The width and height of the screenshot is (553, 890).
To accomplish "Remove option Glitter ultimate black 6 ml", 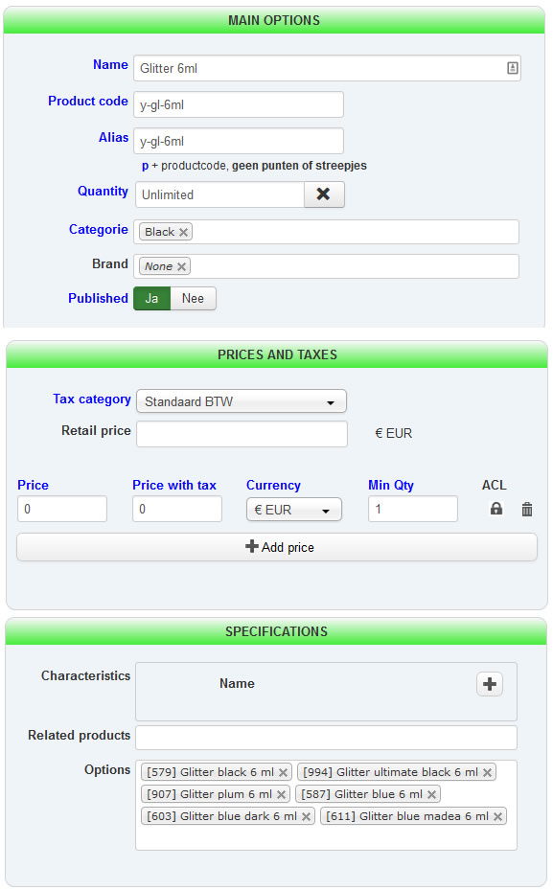I will (487, 772).
